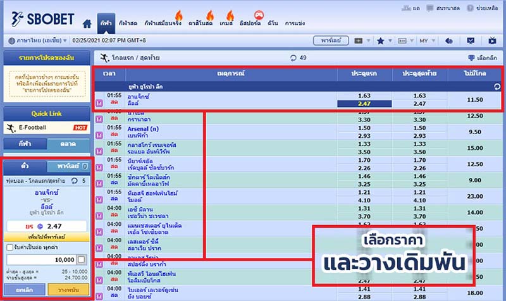Click 18.00 no goal odds for ไบเออร์ เลเวอร์คูเซ่น

475,293
